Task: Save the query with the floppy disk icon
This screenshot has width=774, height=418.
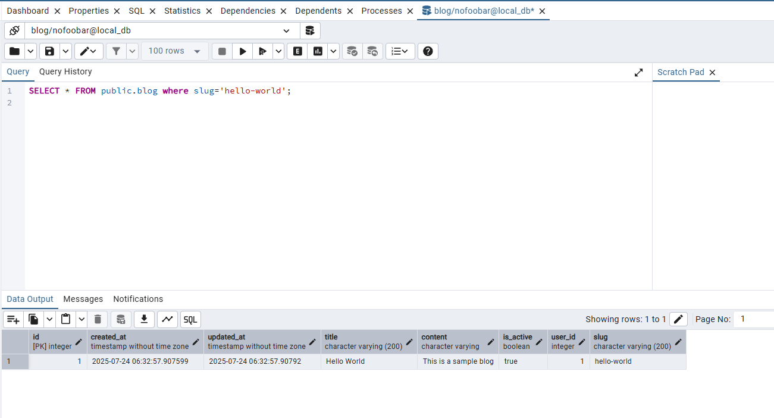Action: click(49, 51)
